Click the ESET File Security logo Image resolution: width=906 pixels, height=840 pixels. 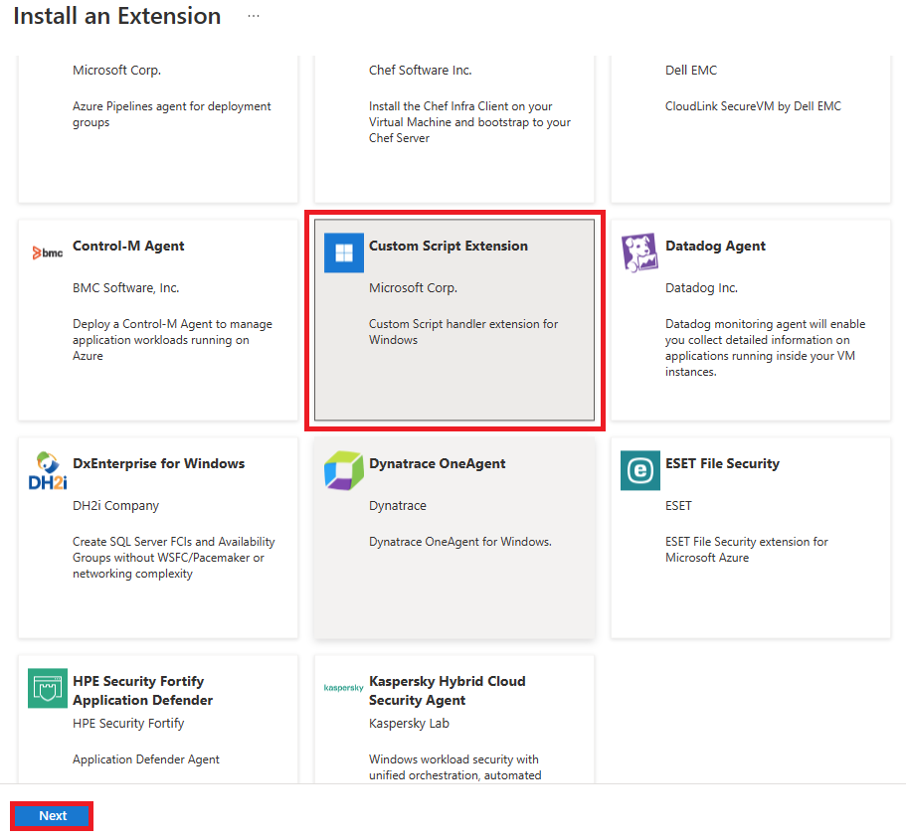tap(640, 471)
